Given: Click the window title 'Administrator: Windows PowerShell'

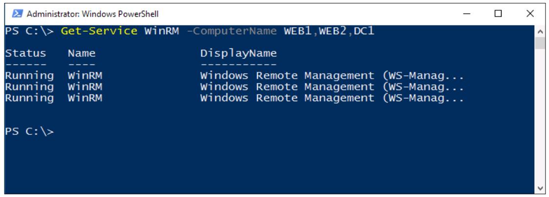Looking at the screenshot, I should coord(92,14).
